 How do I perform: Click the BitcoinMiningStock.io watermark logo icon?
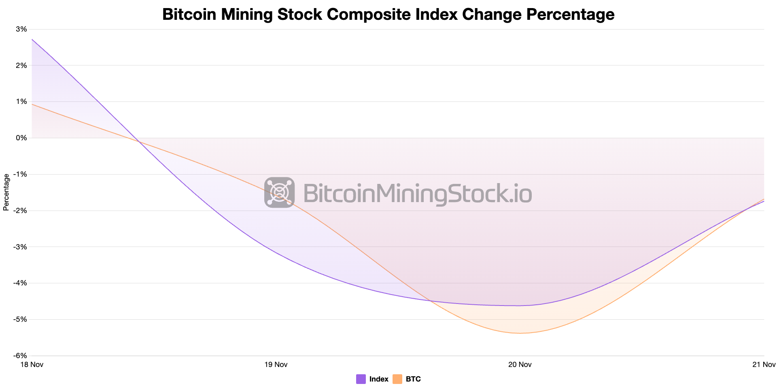coord(279,192)
